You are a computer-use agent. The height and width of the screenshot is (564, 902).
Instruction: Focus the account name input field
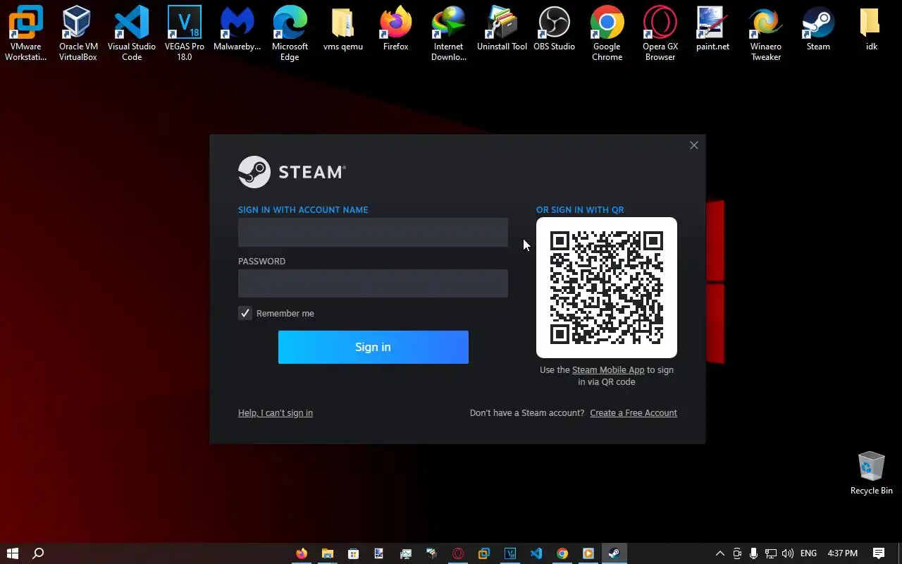coord(373,233)
